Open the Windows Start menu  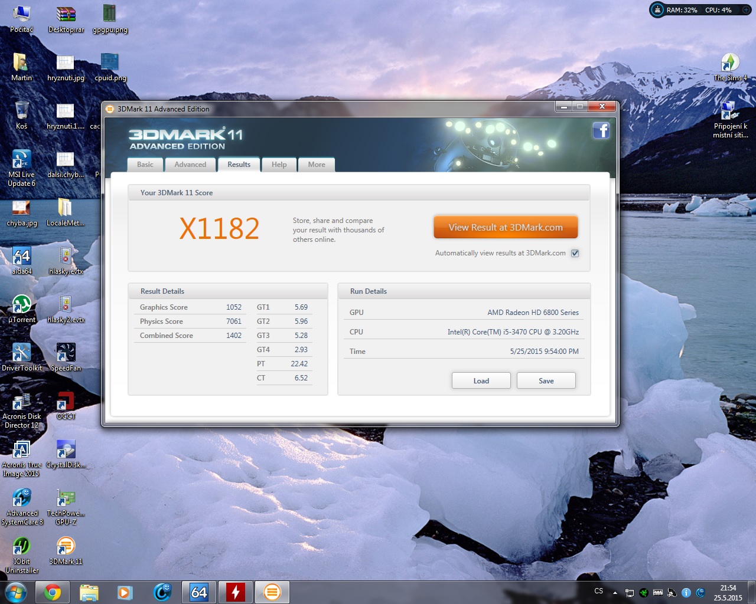(x=15, y=592)
